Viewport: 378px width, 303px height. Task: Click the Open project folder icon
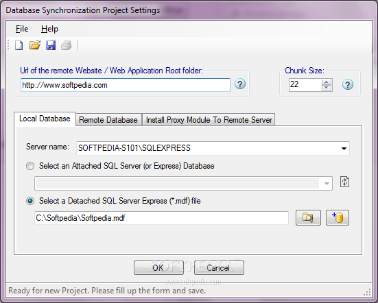[x=35, y=45]
